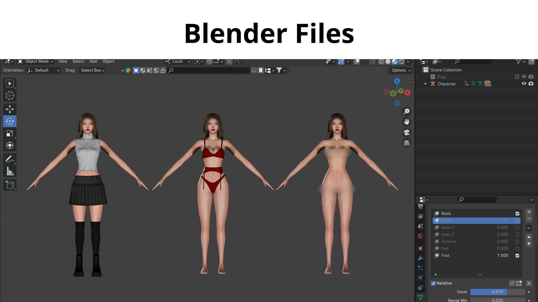Uncheck the Foot shape key checkbox
Image resolution: width=538 pixels, height=302 pixels.
[x=517, y=256]
